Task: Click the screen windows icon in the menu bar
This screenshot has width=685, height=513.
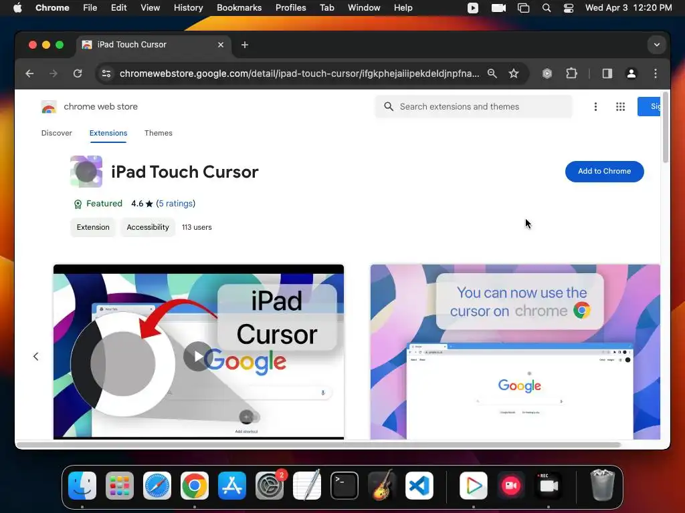Action: click(x=523, y=8)
